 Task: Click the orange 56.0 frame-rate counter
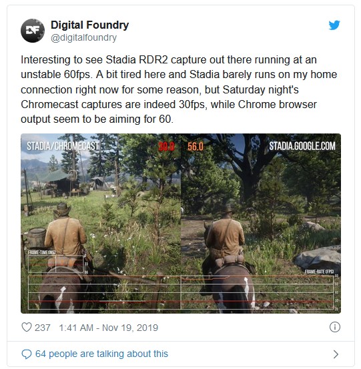(196, 147)
